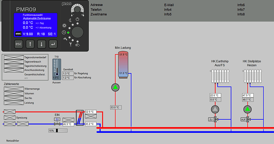Click the Info8 header field
The image size is (274, 144).
coord(241,14)
